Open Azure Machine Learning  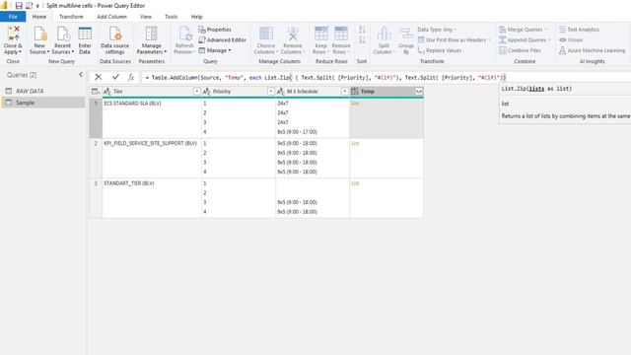592,50
